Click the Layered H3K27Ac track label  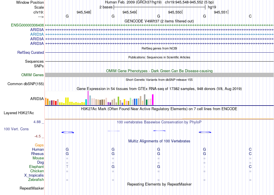tap(19, 113)
